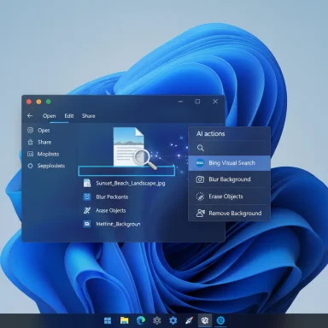The width and height of the screenshot is (328, 328).
Task: Click the AI actions search field
Action: pos(229,148)
